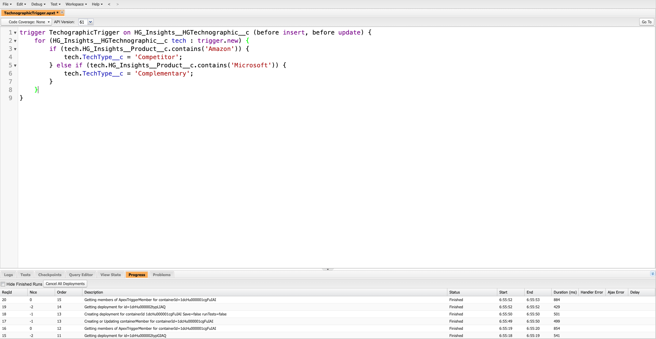
Task: Switch to the Query Editor tab
Action: (81, 275)
